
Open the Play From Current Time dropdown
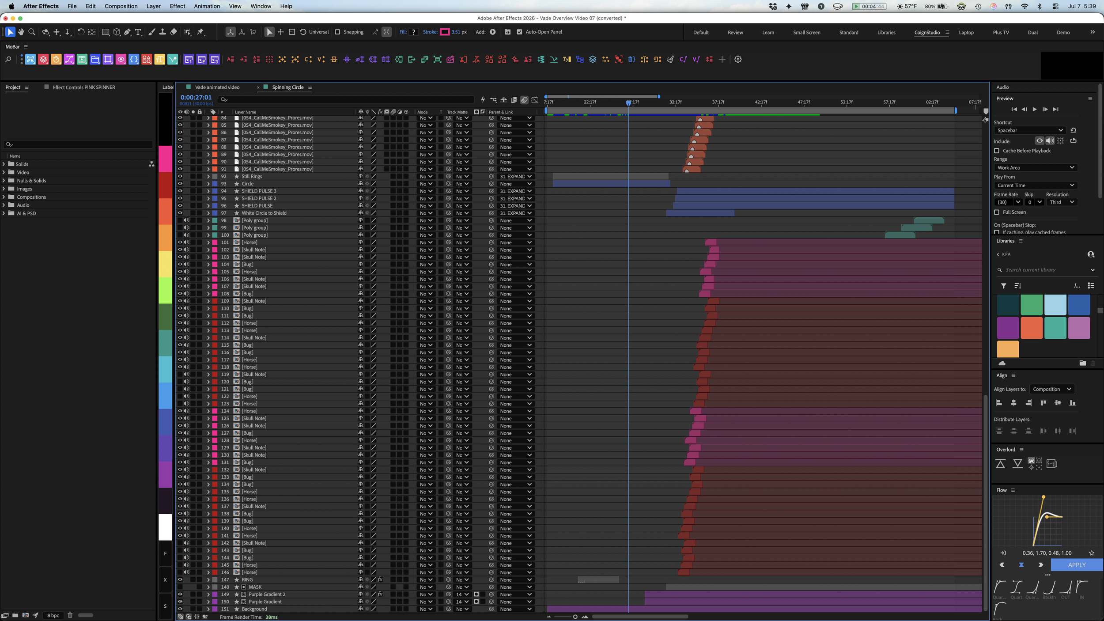coord(1036,186)
